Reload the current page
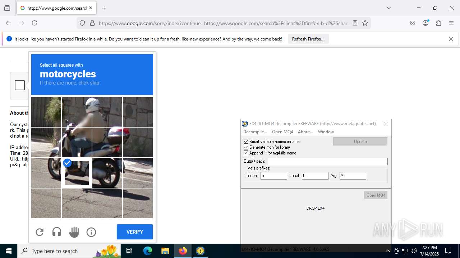Viewport: 460px width, 258px height. click(x=34, y=23)
